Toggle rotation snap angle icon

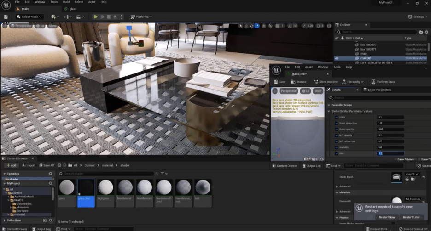click(290, 26)
